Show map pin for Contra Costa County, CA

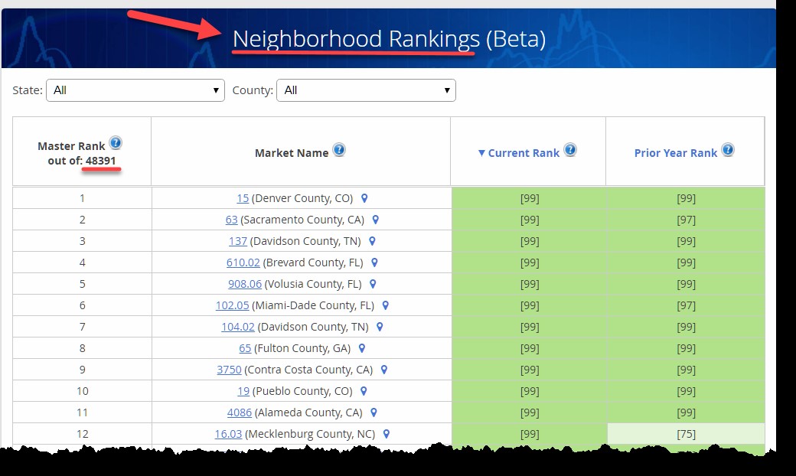[x=384, y=370]
